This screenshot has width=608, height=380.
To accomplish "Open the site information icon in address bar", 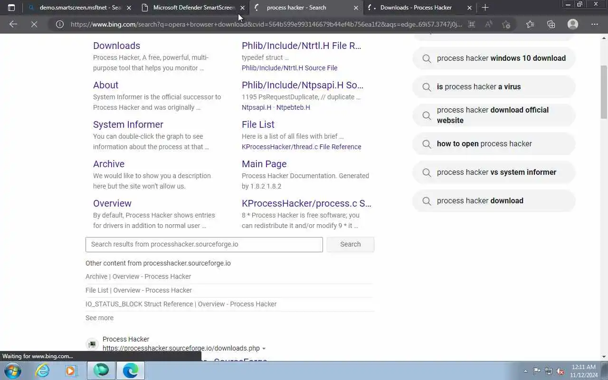I will (x=60, y=24).
